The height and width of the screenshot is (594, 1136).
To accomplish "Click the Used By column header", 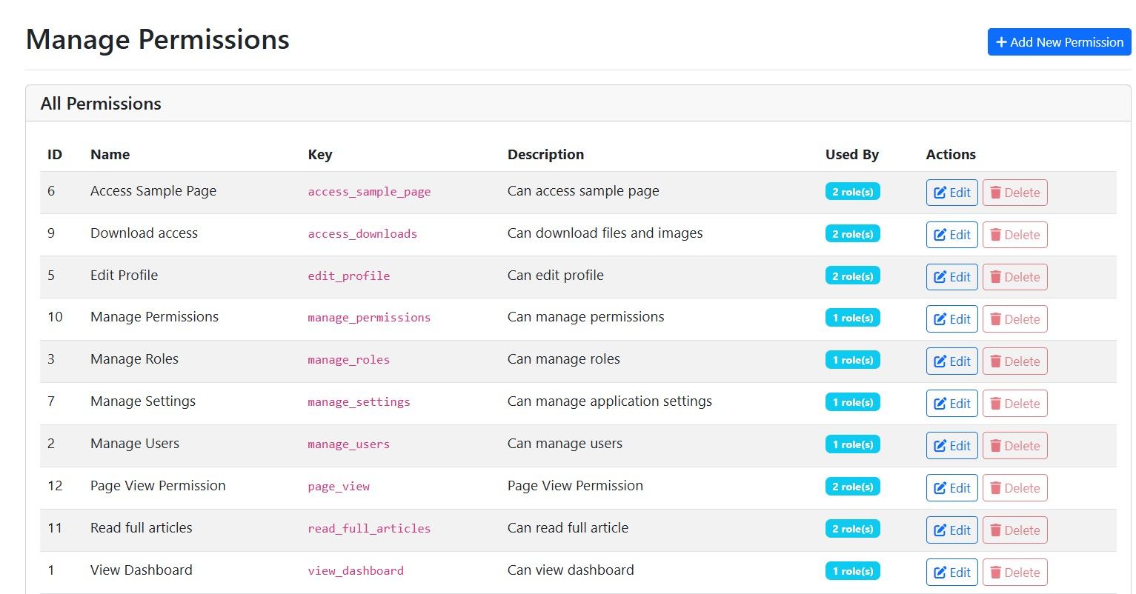I will point(851,155).
